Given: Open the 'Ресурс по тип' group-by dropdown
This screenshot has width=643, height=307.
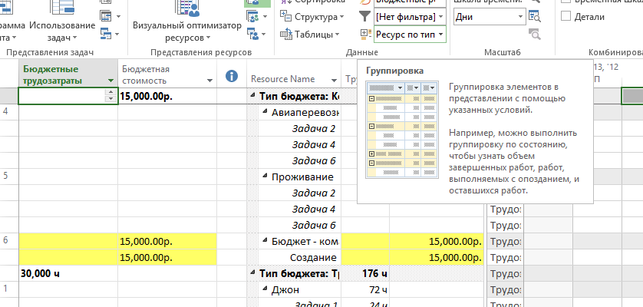Looking at the screenshot, I should [440, 35].
